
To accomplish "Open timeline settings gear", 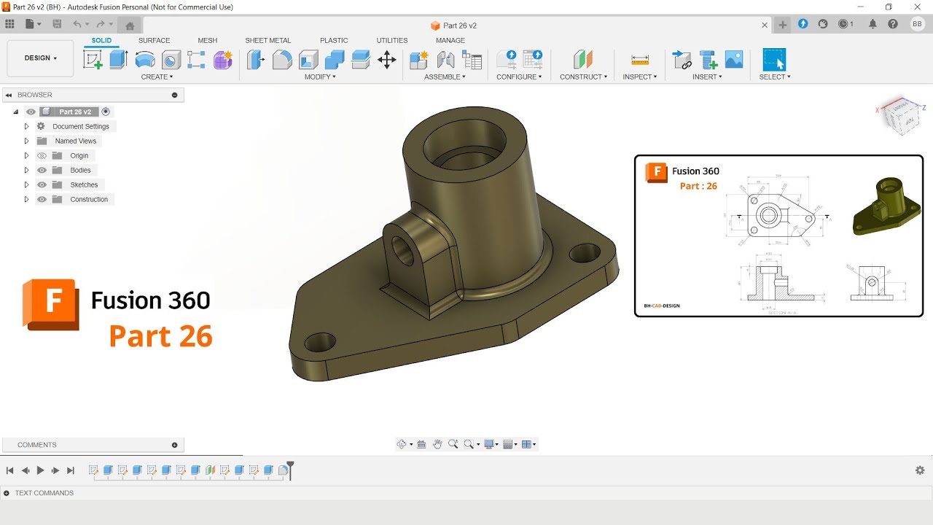I will coord(920,470).
